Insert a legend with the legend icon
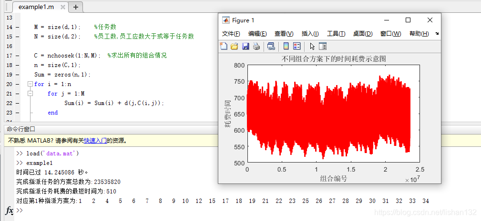 tap(297, 46)
